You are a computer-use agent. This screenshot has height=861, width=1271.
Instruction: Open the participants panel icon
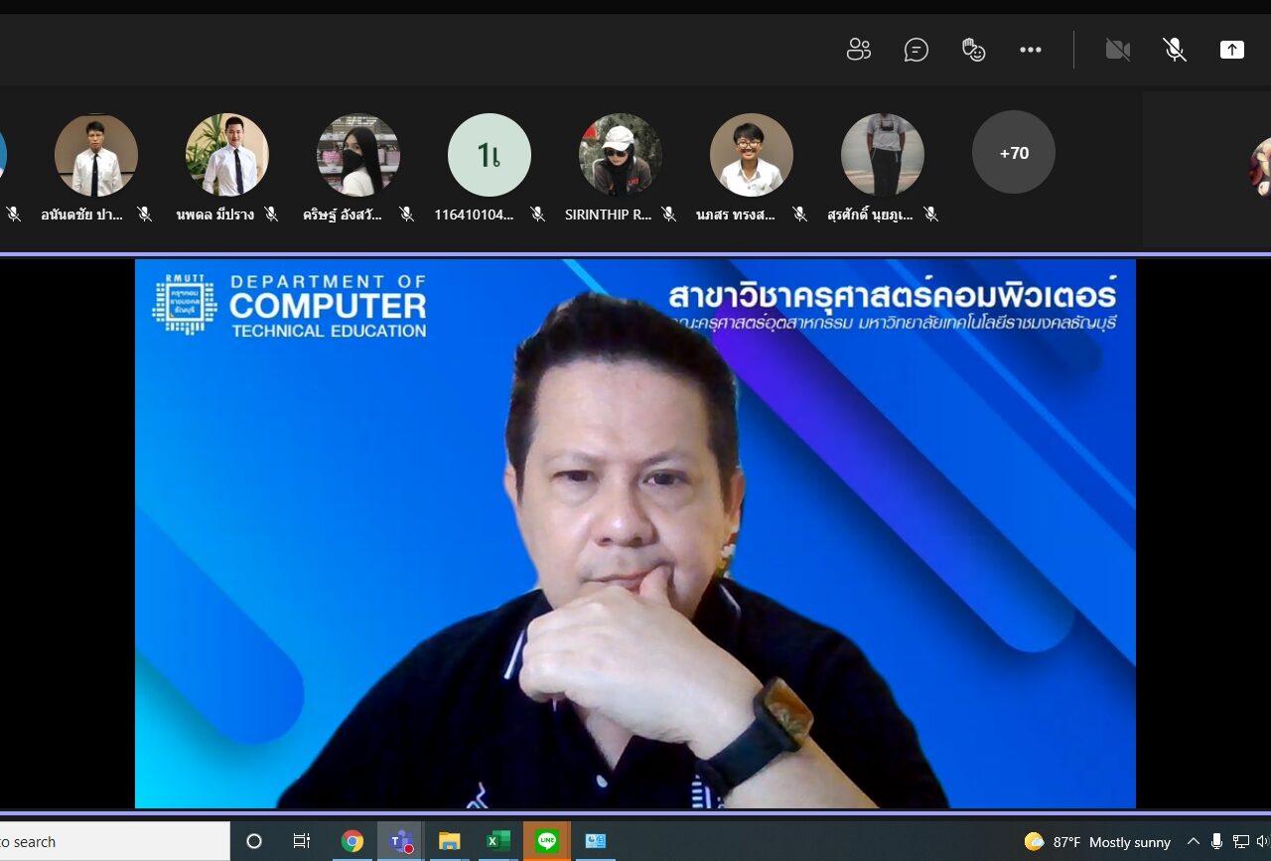point(858,50)
